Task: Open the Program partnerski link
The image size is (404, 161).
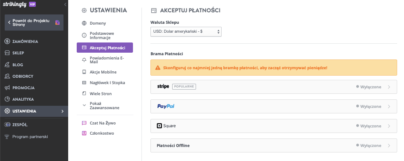Action: [30, 137]
